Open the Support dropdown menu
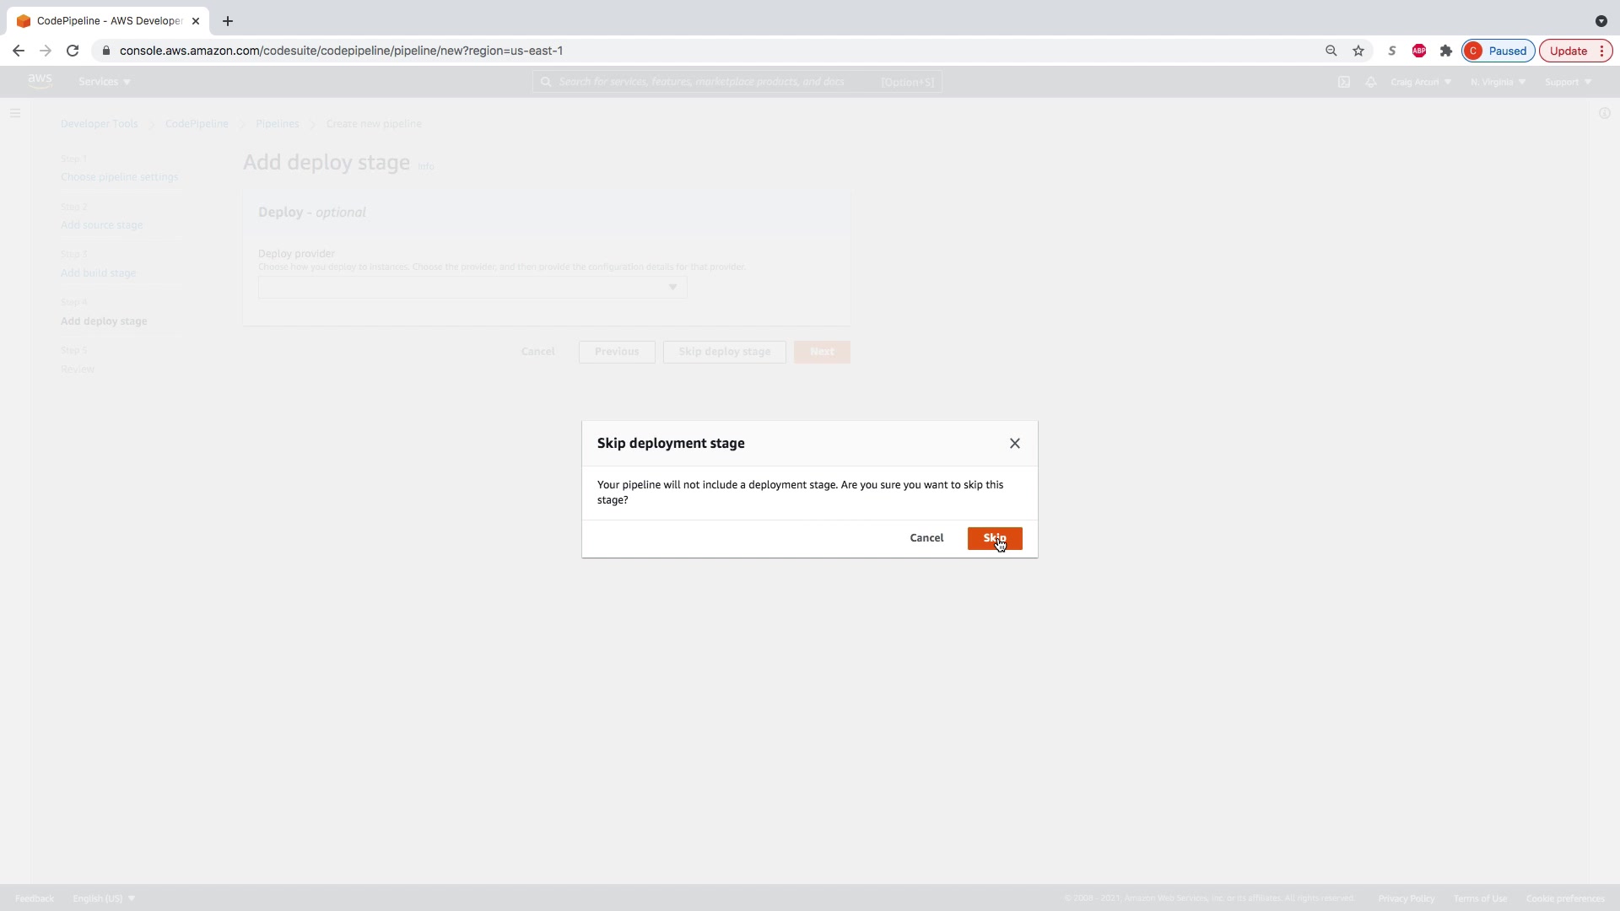 (1568, 82)
